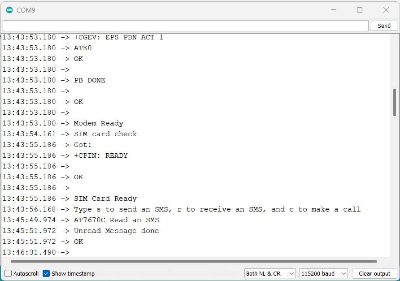Click the Arduino icon in the title bar
The image size is (400, 281).
click(10, 10)
